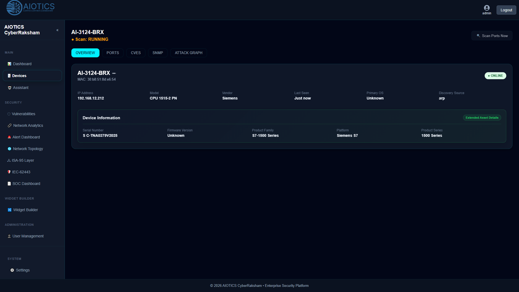Open the Assistant sidebar item

coord(32,88)
